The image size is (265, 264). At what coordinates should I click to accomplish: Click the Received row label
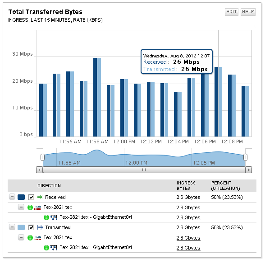(55, 197)
